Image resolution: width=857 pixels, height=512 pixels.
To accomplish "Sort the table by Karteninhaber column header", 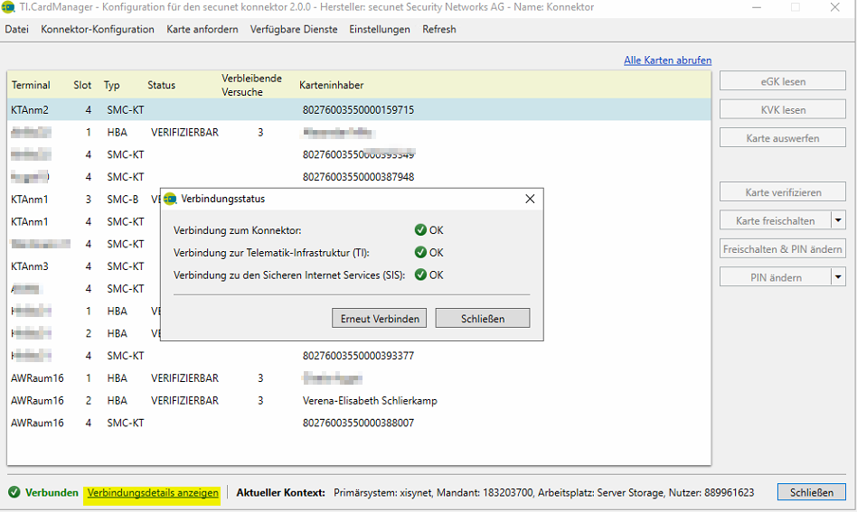I will (x=332, y=85).
